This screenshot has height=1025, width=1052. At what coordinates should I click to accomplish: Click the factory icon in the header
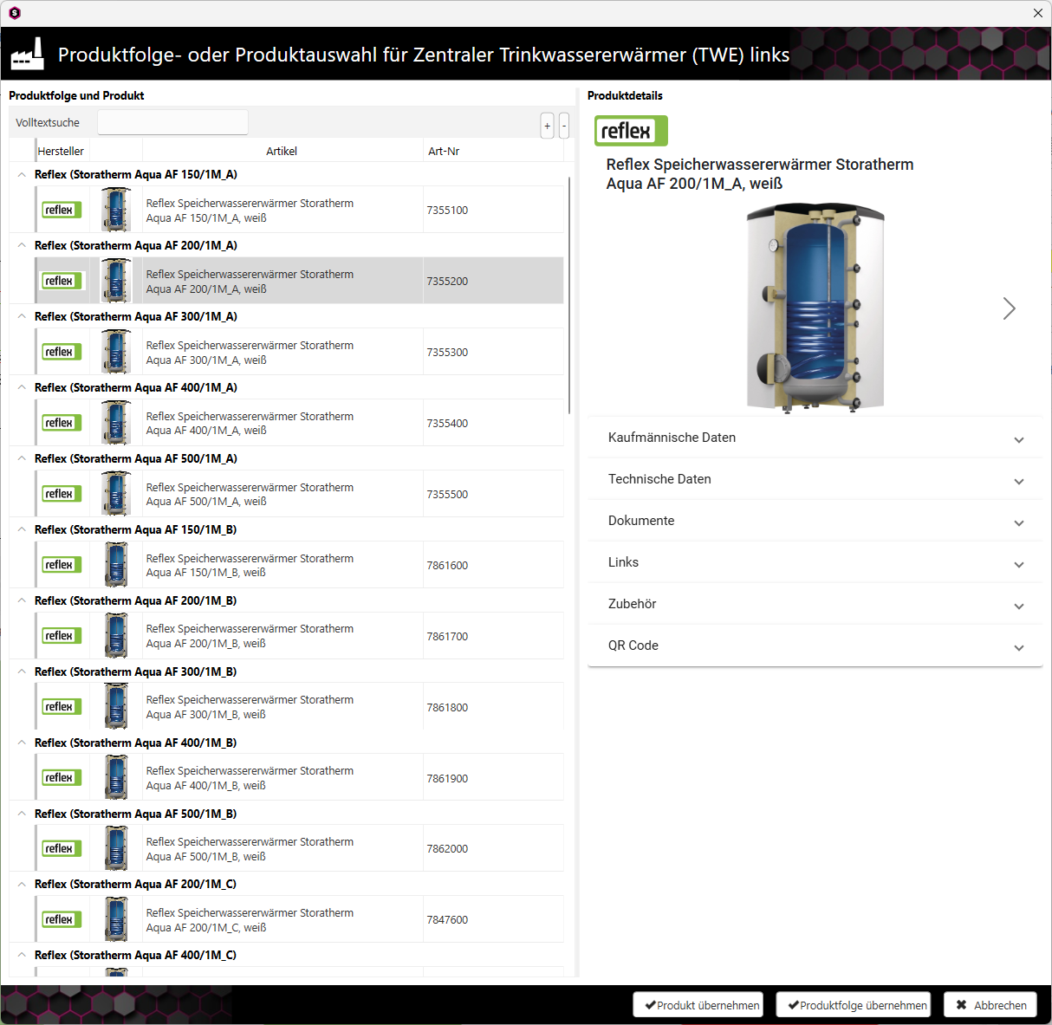coord(27,54)
